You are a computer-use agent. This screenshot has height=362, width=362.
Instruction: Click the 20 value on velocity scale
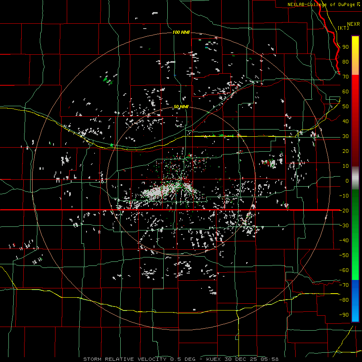(346, 151)
